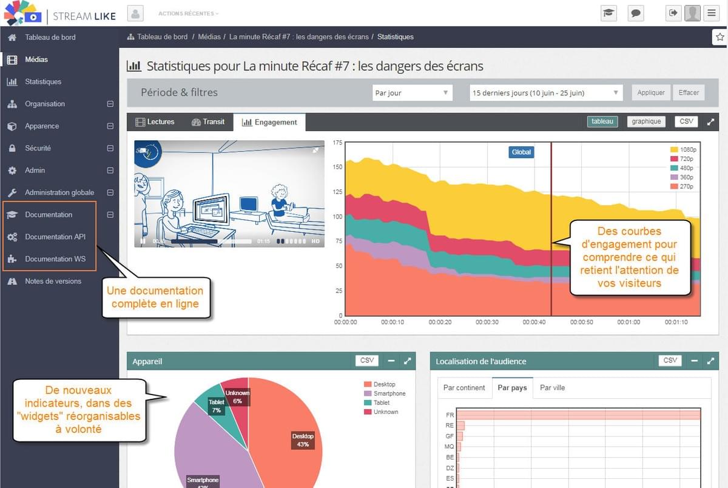Export audience localisation data as CSV
The image size is (728, 488).
click(x=670, y=361)
